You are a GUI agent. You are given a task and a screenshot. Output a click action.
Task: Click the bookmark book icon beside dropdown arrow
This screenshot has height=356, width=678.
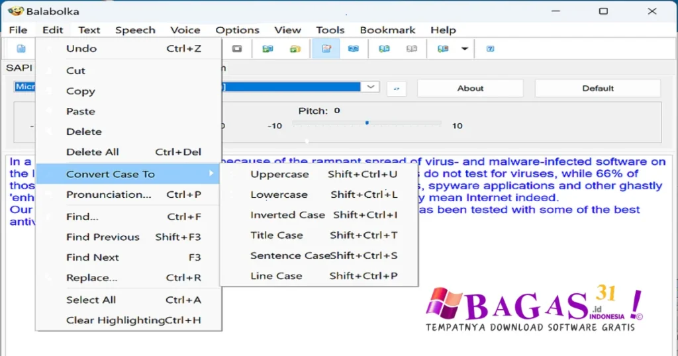[x=443, y=48]
